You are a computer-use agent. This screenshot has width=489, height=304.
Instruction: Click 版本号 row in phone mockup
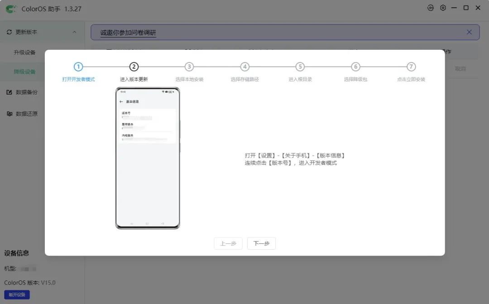tap(147, 115)
